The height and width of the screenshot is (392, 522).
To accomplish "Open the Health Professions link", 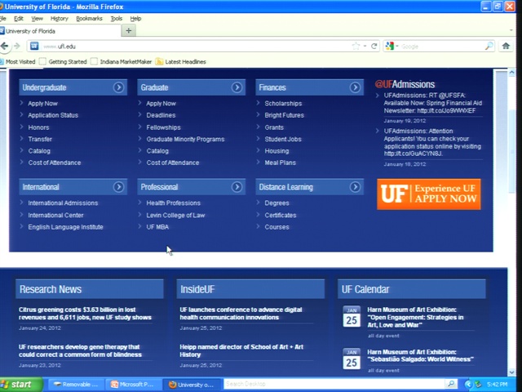I will (x=174, y=203).
